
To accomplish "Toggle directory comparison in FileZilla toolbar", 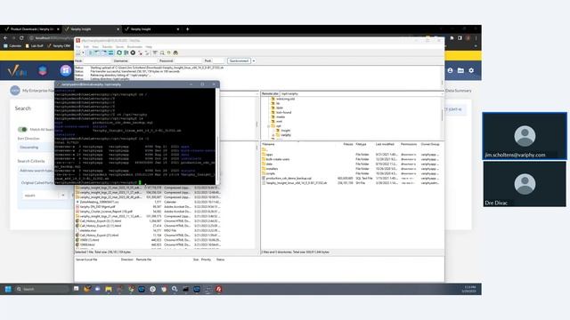I will (x=162, y=53).
